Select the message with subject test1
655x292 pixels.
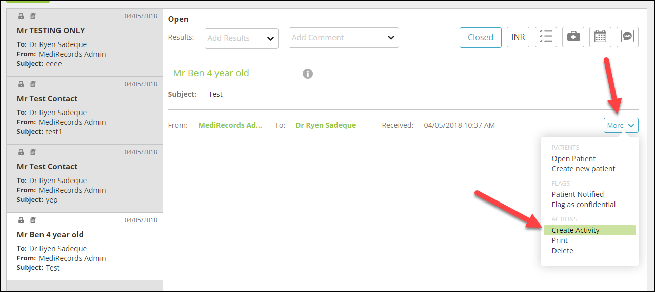tap(85, 110)
